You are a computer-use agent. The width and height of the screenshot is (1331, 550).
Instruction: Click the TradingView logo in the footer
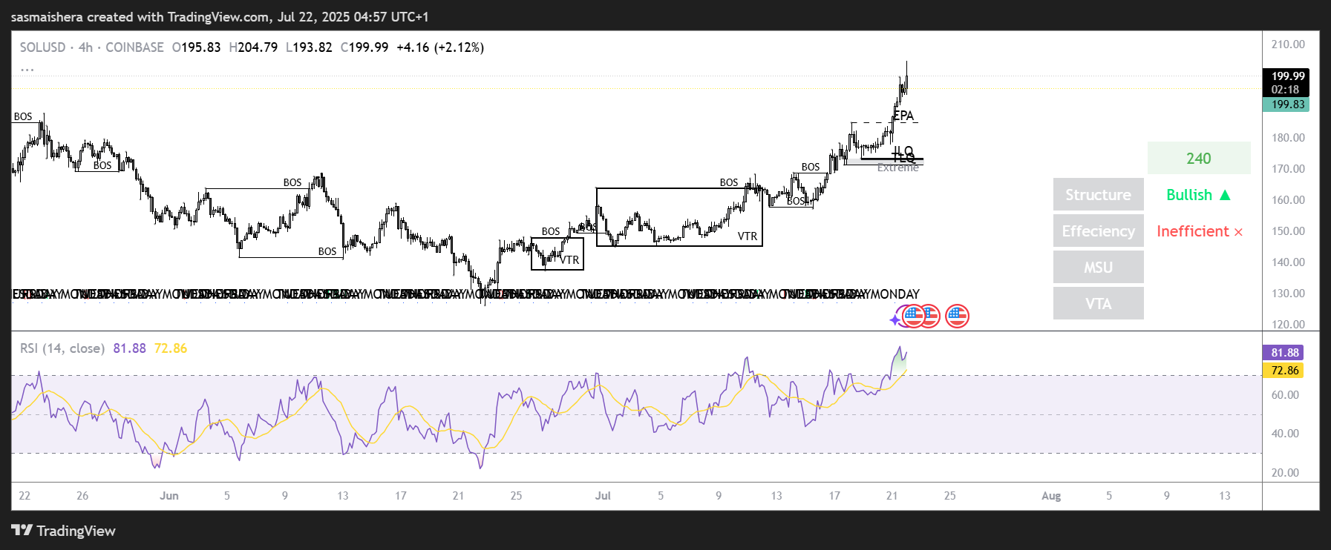[63, 531]
